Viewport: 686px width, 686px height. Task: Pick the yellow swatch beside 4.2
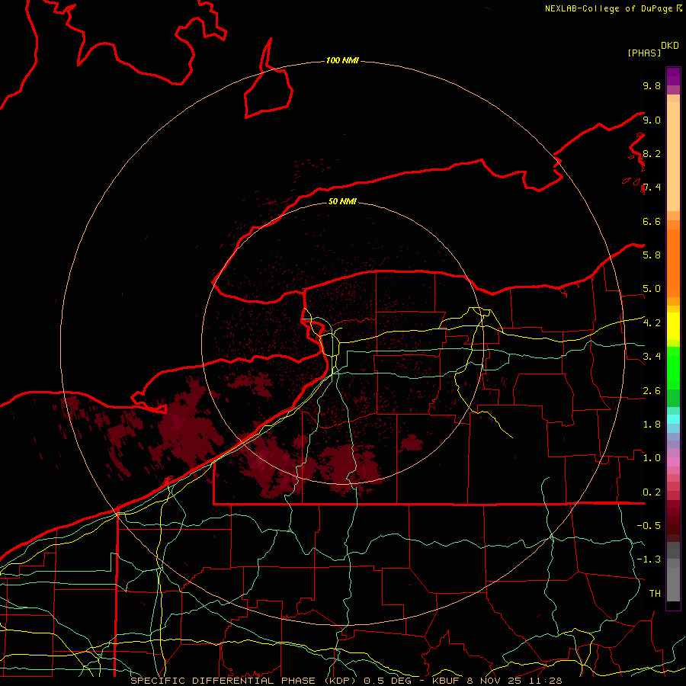(x=673, y=322)
